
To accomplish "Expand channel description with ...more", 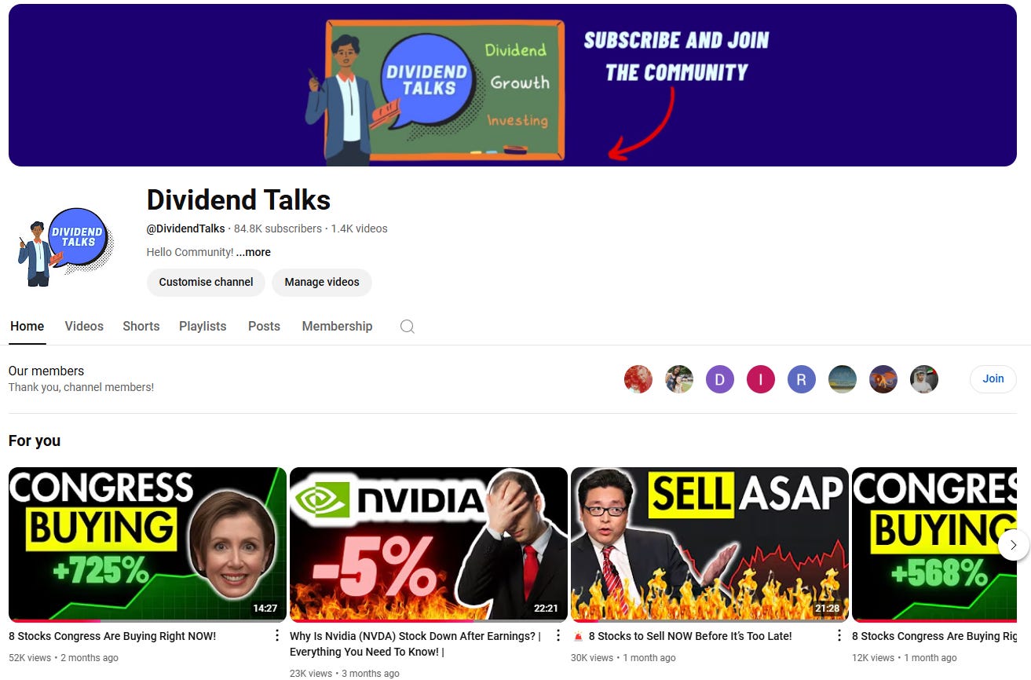I will click(x=253, y=252).
